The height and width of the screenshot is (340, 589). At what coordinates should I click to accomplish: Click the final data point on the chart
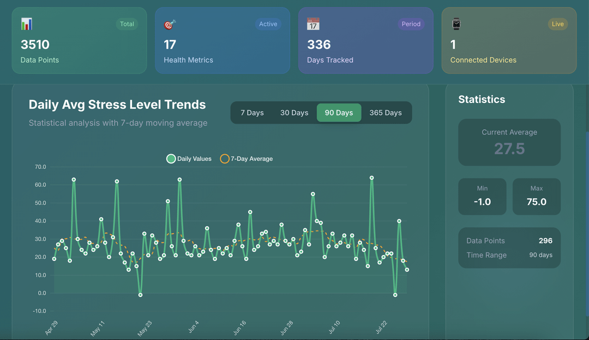tap(407, 270)
